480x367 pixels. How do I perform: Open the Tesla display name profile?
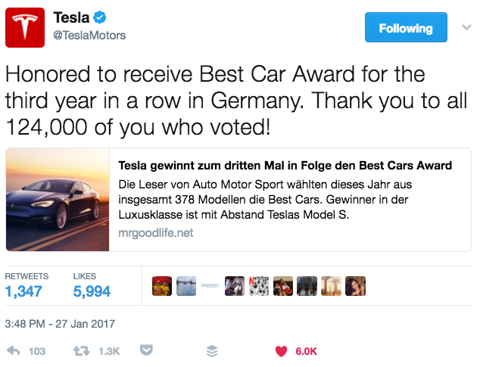point(72,17)
